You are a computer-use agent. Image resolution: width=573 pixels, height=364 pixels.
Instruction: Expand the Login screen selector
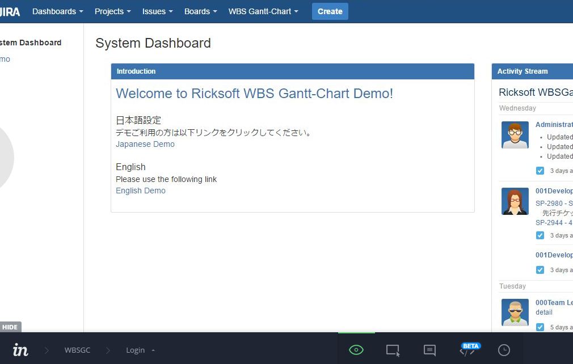pos(140,350)
